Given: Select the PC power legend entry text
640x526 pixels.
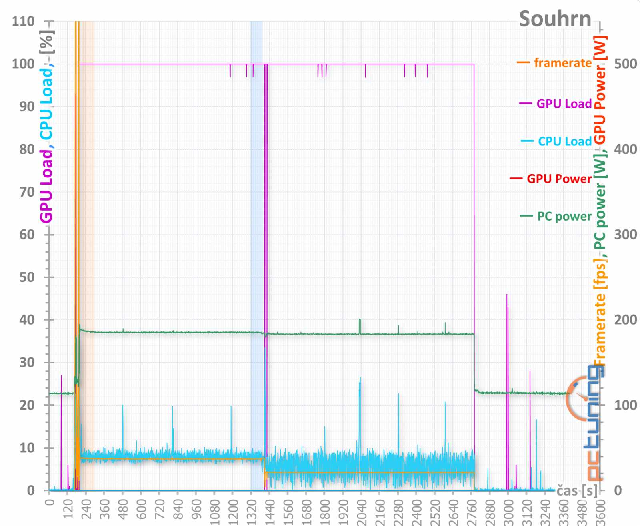Looking at the screenshot, I should pos(564,216).
